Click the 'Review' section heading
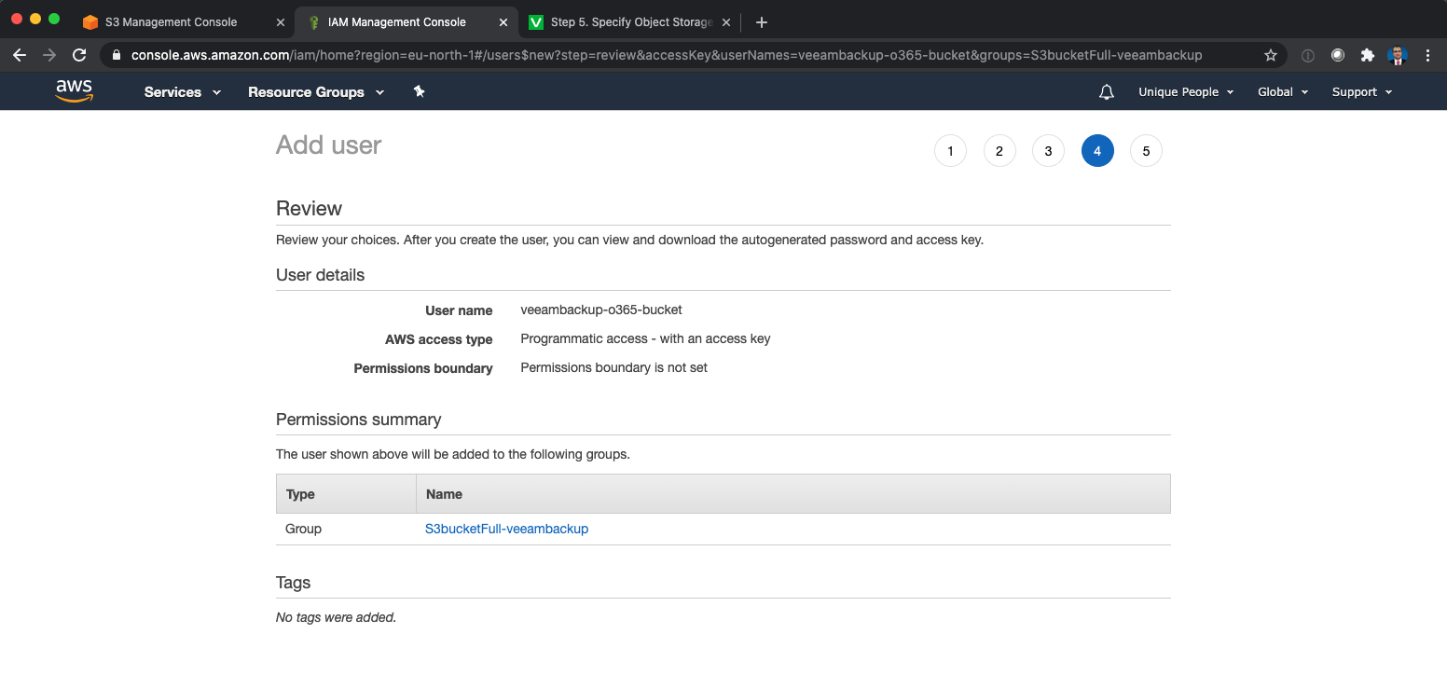This screenshot has height=675, width=1447. tap(309, 209)
